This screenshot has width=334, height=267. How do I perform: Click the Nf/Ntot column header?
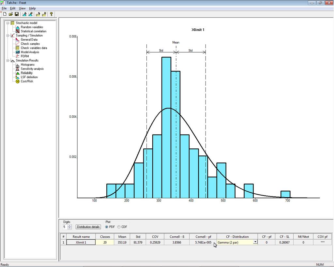(x=303, y=237)
